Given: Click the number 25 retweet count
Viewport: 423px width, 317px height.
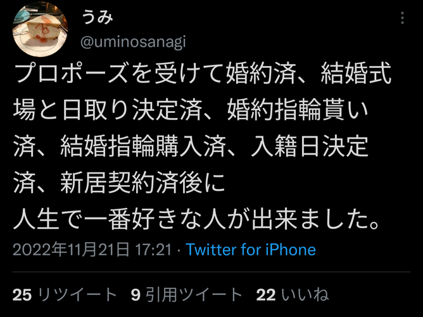Looking at the screenshot, I should 22,295.
